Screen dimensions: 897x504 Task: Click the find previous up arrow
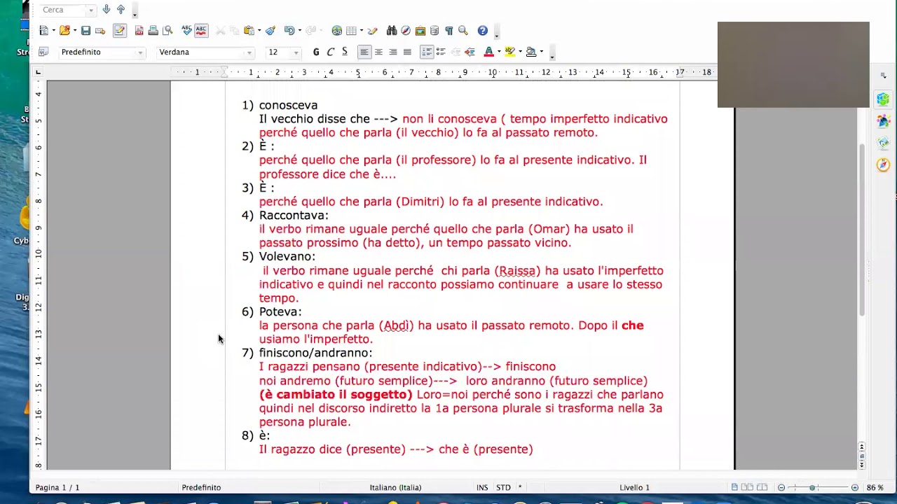point(121,10)
